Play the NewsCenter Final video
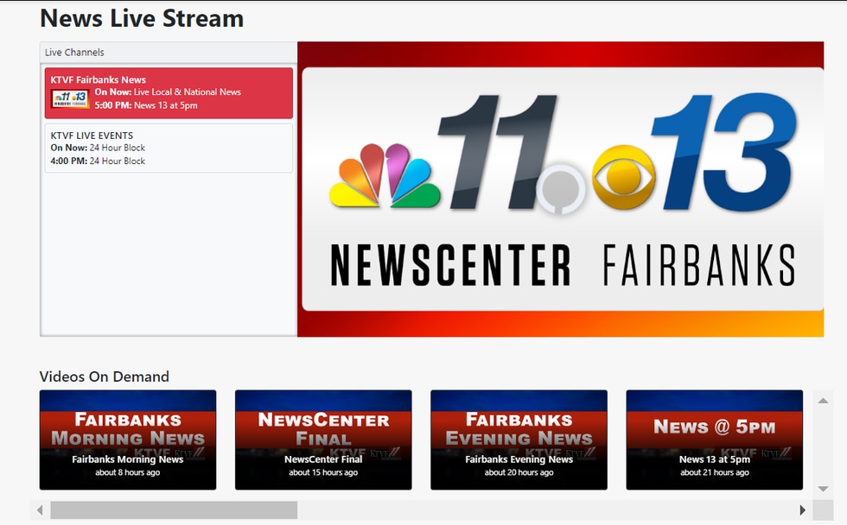This screenshot has height=525, width=847. coord(322,440)
